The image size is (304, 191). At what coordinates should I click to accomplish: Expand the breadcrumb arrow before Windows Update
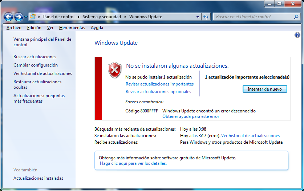[125, 17]
